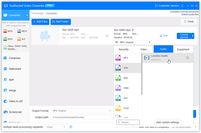Click the source file name Rec 0006.mp3
This screenshot has width=201, height=133.
71,30
